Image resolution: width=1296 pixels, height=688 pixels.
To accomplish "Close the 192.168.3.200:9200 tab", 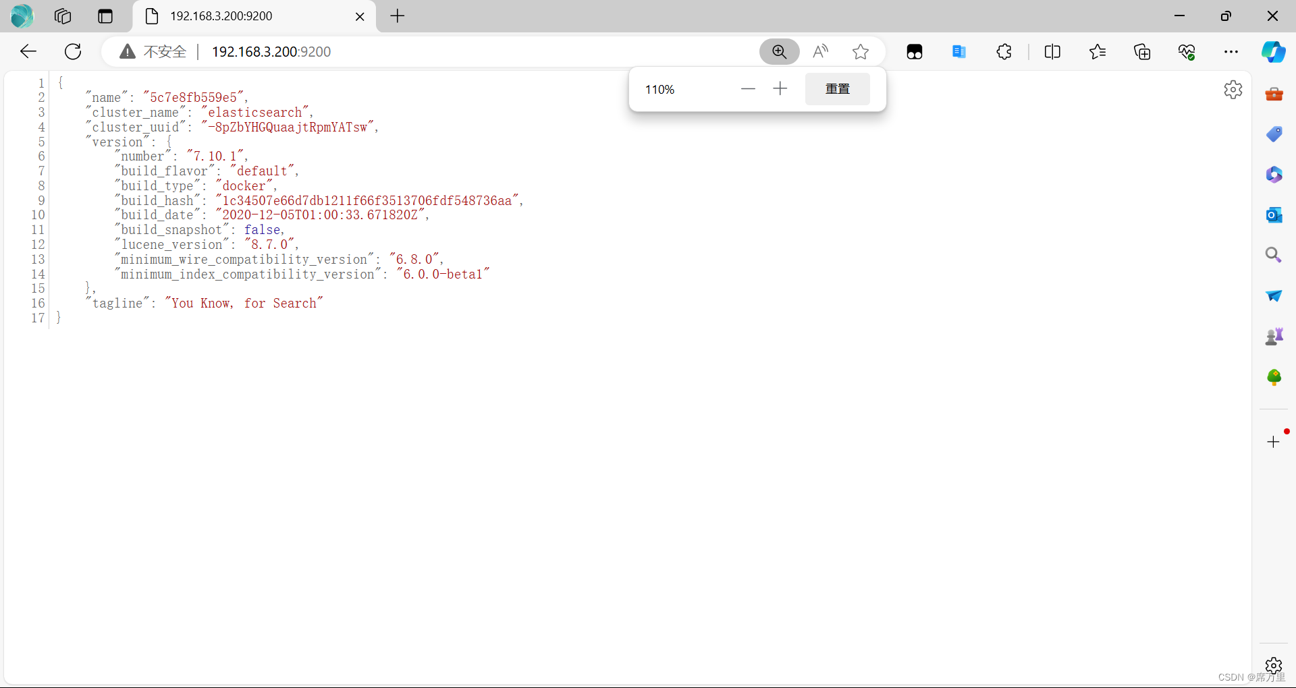I will 360,16.
